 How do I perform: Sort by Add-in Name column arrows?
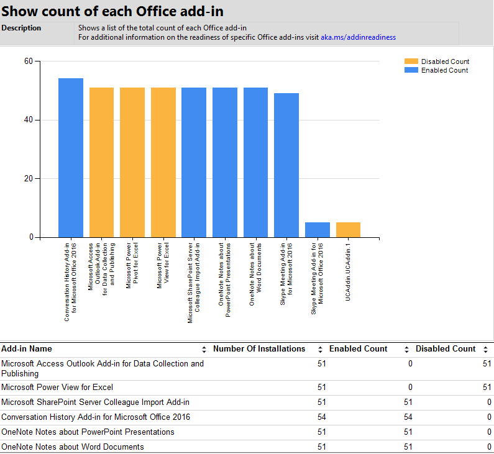[204, 349]
